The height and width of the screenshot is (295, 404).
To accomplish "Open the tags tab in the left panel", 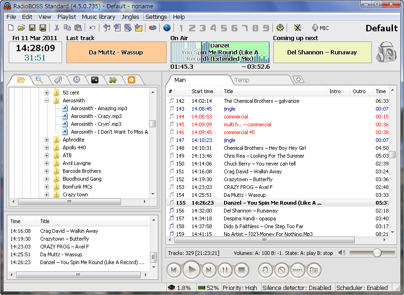I will (58, 80).
